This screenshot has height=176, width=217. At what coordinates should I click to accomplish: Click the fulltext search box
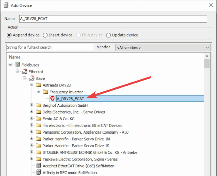point(50,47)
